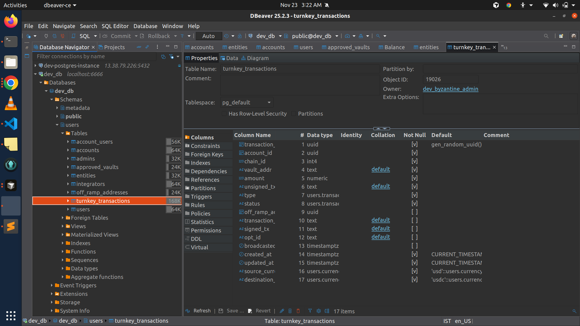Click the SQL editor toolbar icon

(73, 36)
